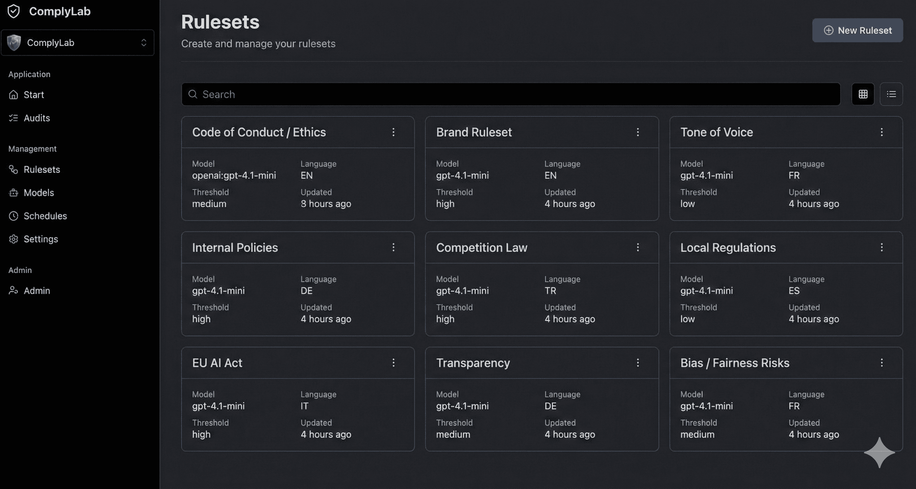The image size is (916, 489).
Task: Click the New Ruleset button
Action: (857, 30)
